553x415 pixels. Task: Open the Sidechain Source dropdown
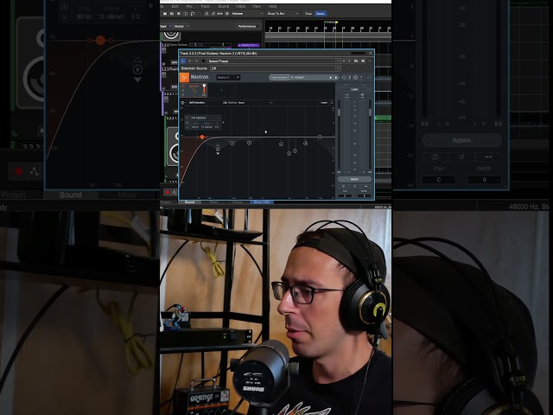276,68
